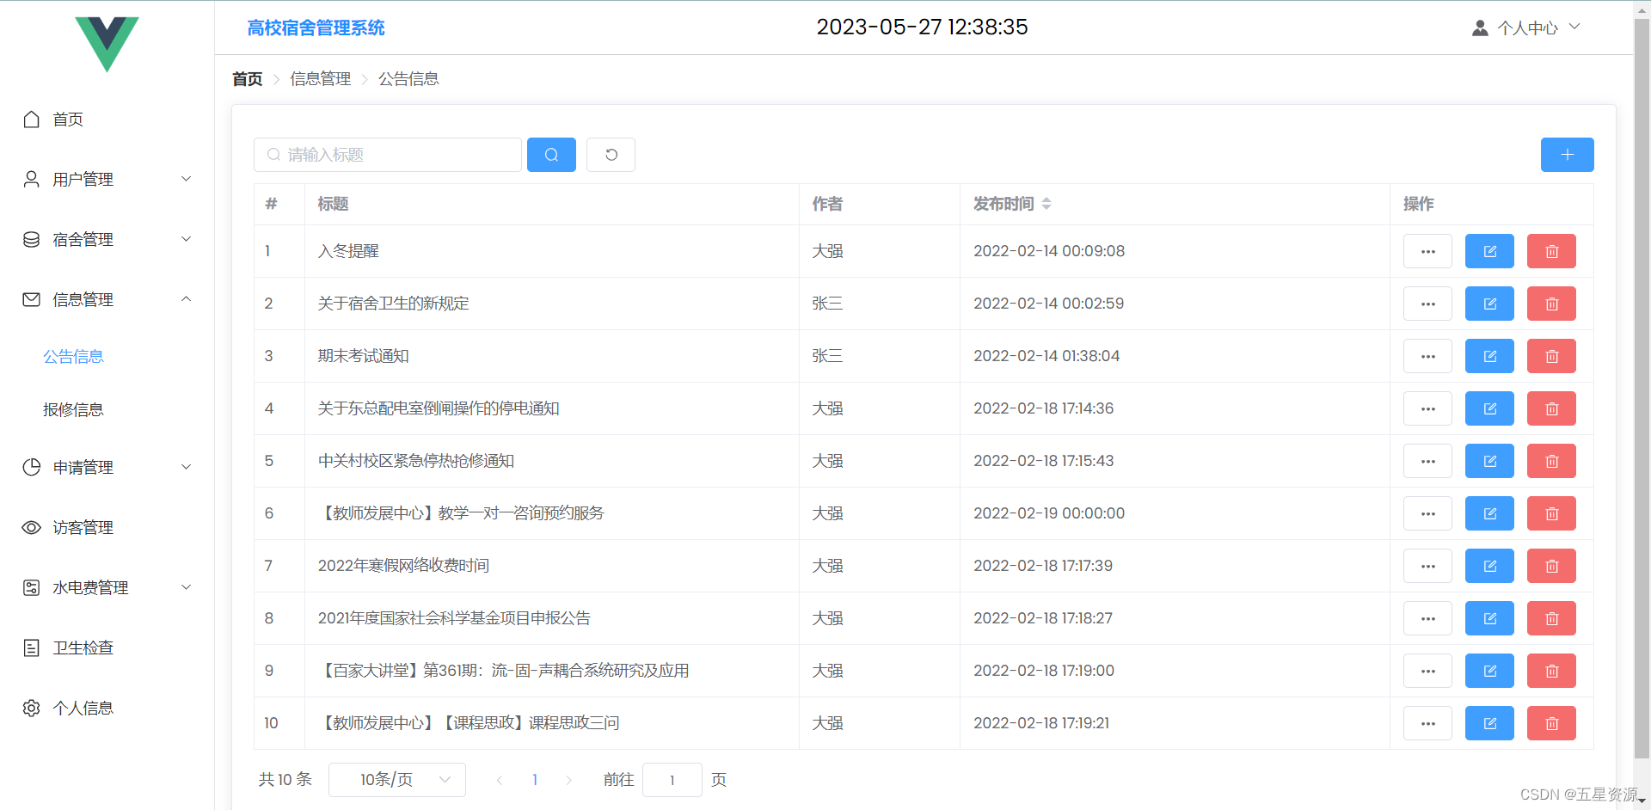Click the 信息管理 breadcrumb

tap(320, 79)
